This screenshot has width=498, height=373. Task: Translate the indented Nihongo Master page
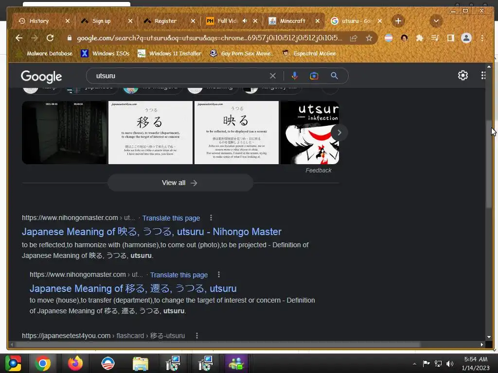[x=179, y=275]
